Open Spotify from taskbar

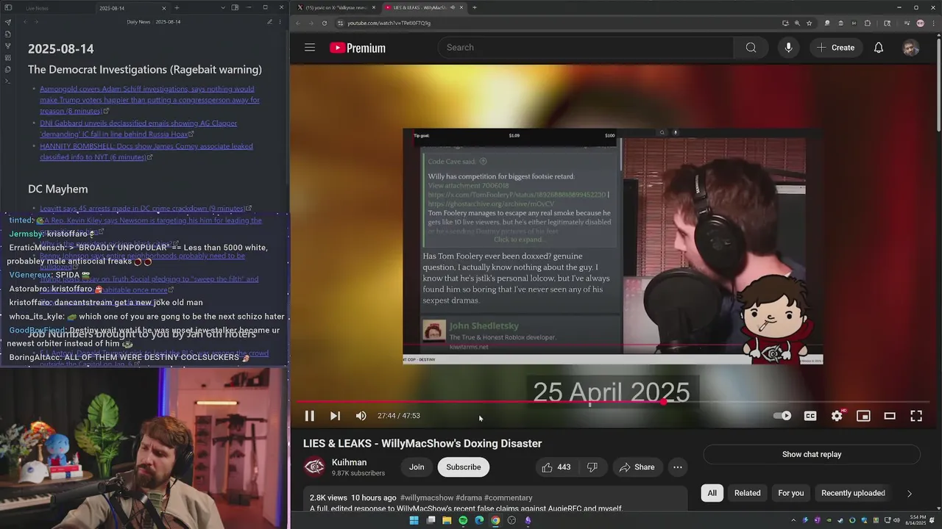(463, 520)
